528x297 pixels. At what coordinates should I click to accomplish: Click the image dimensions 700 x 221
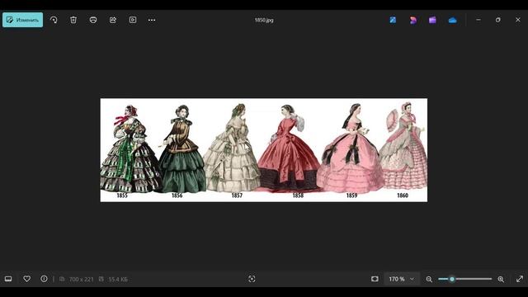[x=81, y=279]
